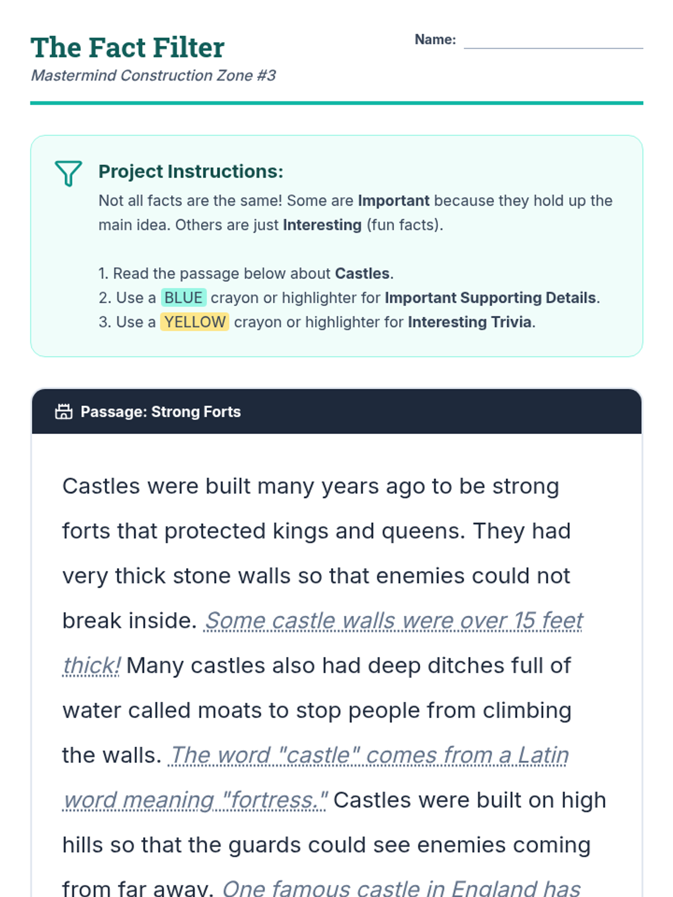
Task: Click the "Many castles also had deep ditches" sentence
Action: click(348, 666)
